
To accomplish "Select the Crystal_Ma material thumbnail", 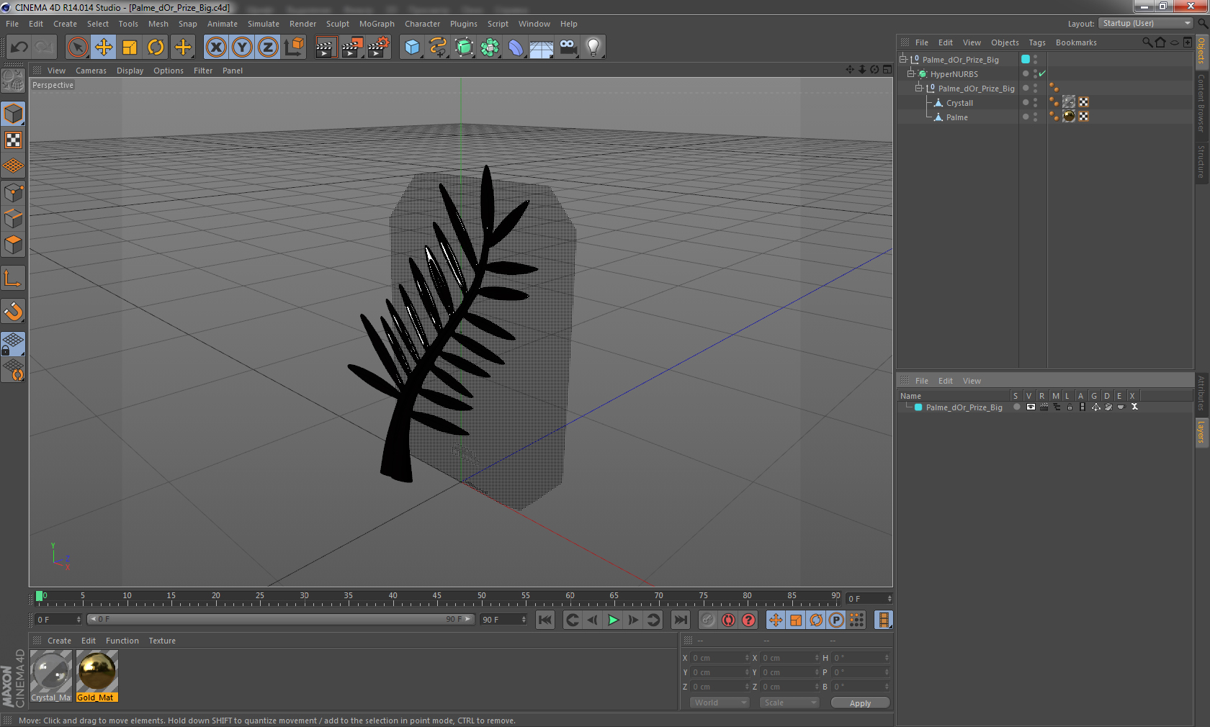I will (x=51, y=676).
